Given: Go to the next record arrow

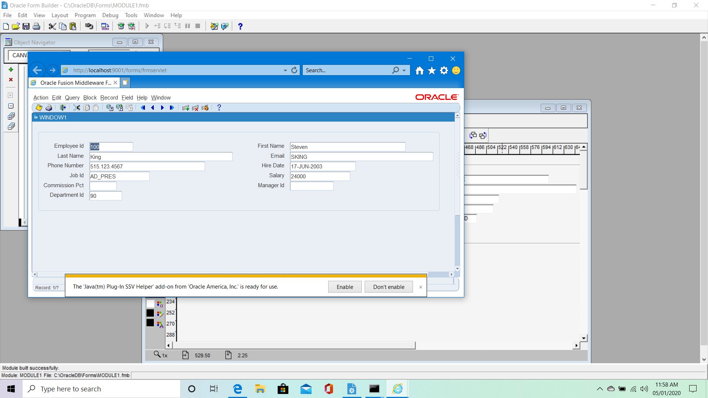Looking at the screenshot, I should point(162,108).
